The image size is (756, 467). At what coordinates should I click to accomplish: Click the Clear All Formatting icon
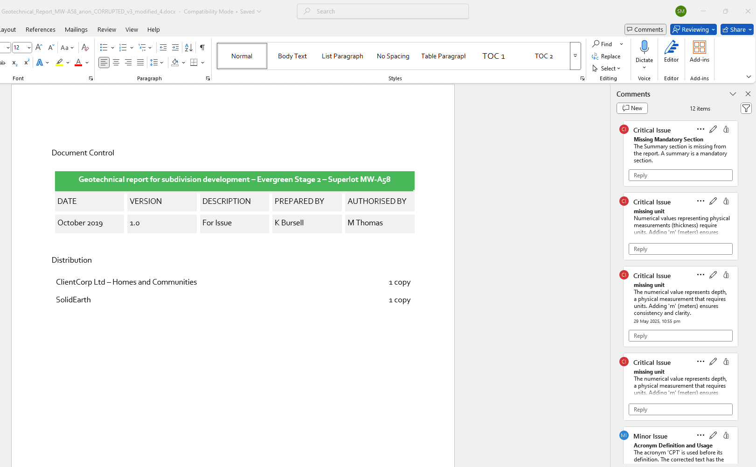(85, 48)
